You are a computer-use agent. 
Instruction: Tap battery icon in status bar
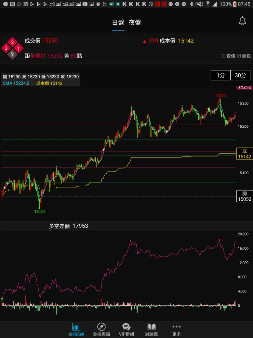(235, 4)
